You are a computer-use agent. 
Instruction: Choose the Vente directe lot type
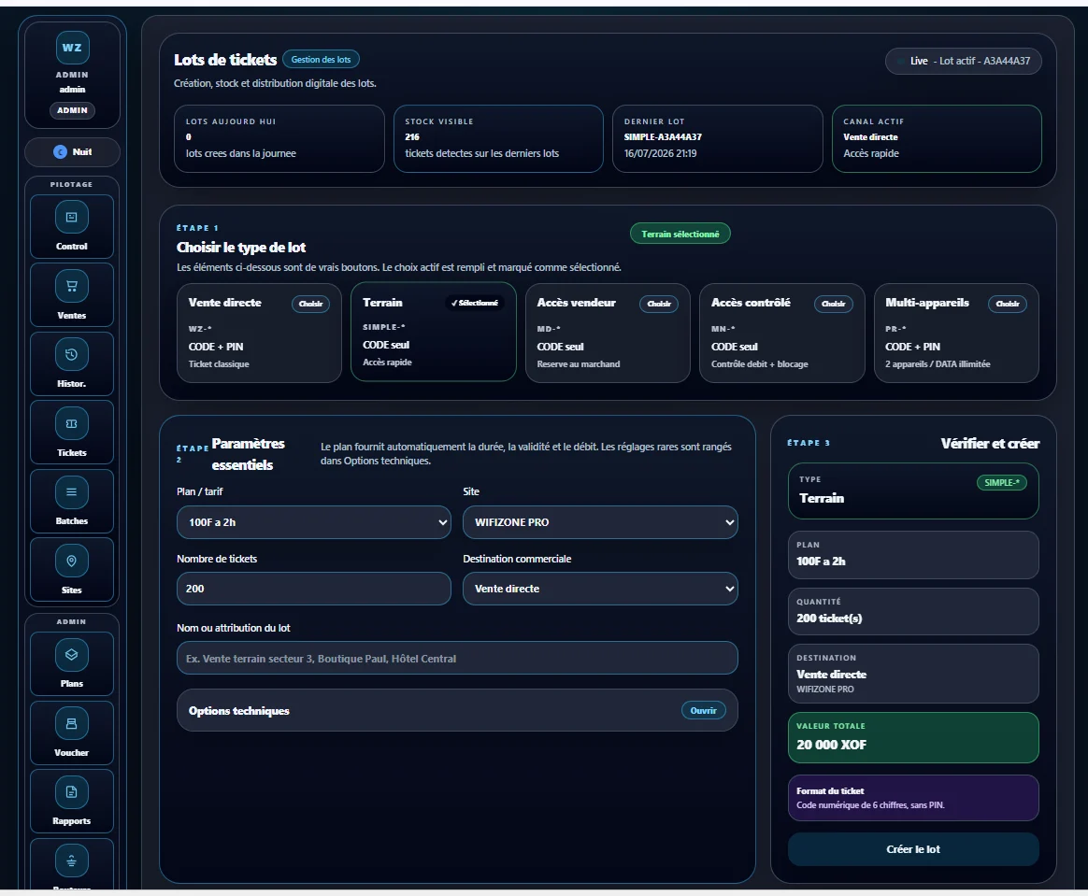(310, 304)
